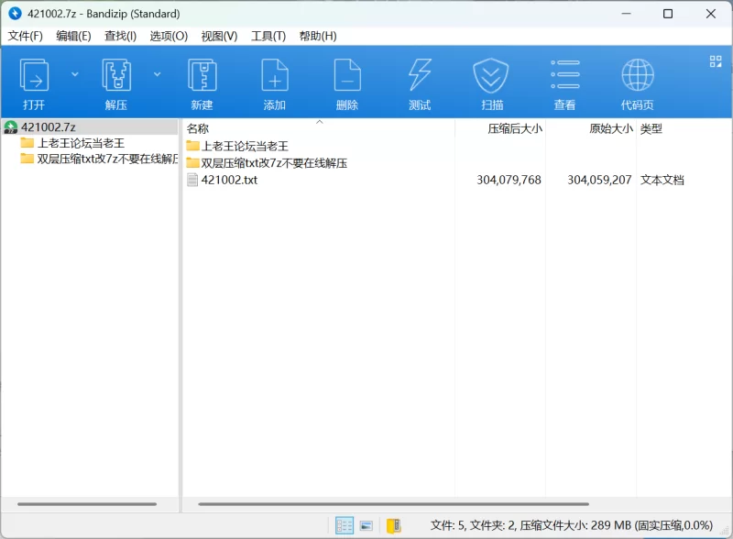Sort by the 原始大小 column header
733x539 pixels.
click(x=610, y=129)
